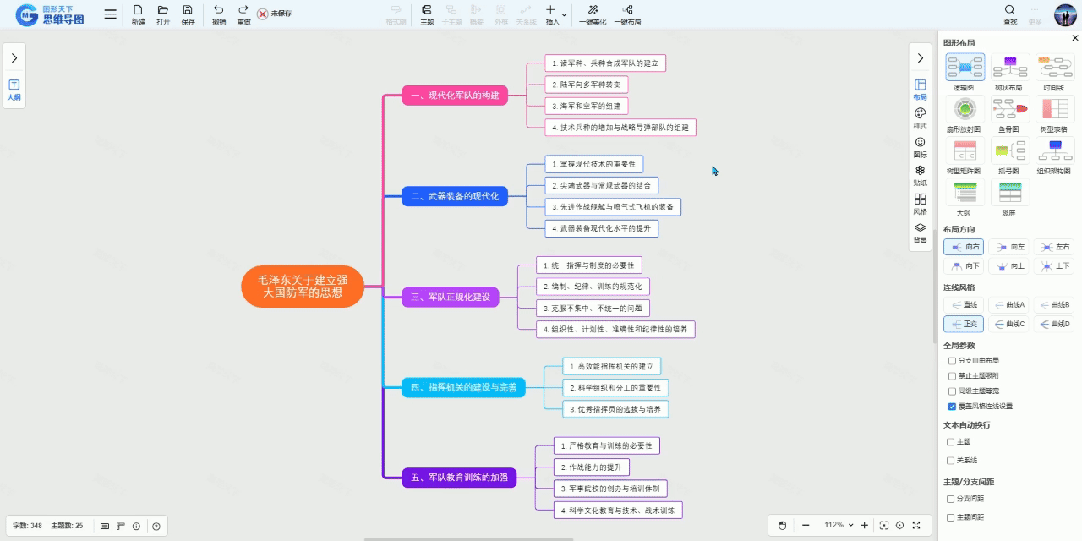Screen dimensions: 1082x541
Task: Collapse the right panel using chevron
Action: (x=921, y=57)
